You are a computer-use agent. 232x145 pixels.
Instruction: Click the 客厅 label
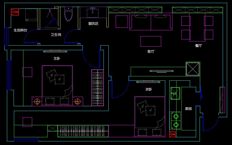point(151,51)
